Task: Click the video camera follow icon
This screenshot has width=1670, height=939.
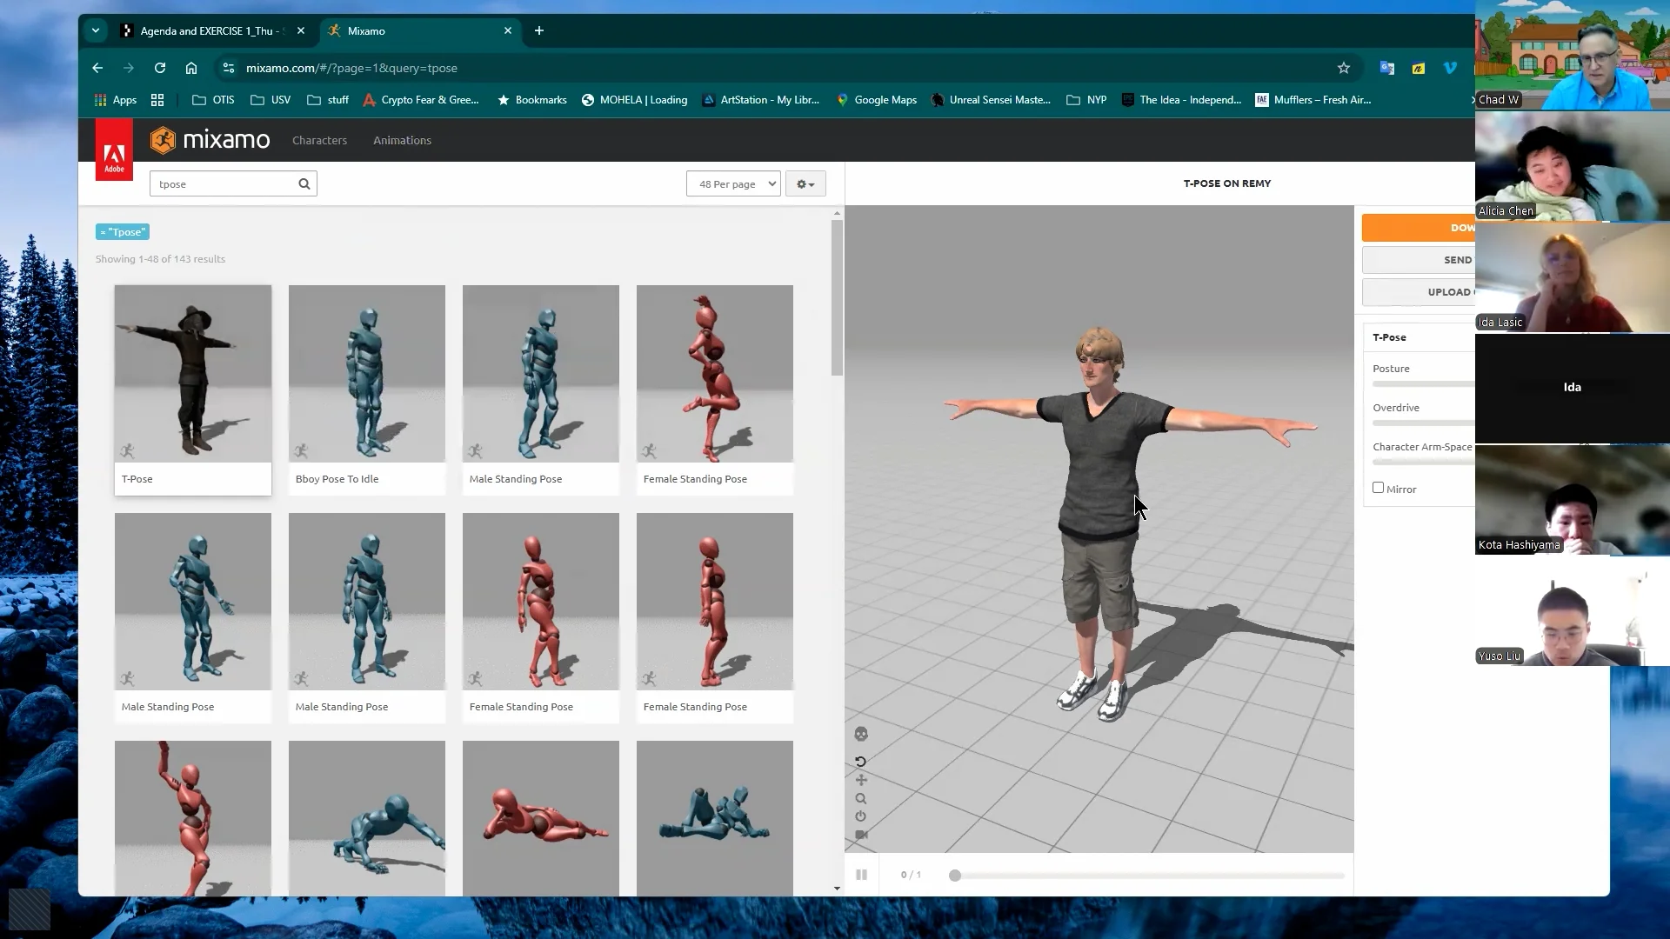Action: tap(861, 835)
